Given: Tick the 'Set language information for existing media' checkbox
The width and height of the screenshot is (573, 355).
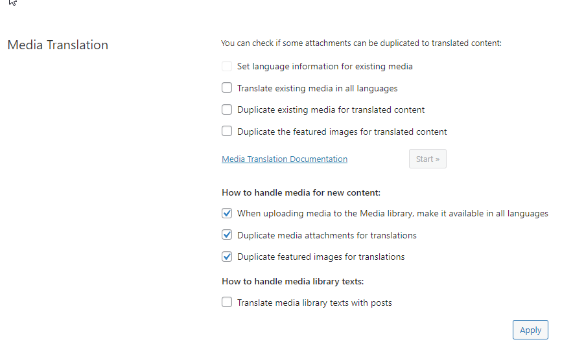Looking at the screenshot, I should [227, 66].
